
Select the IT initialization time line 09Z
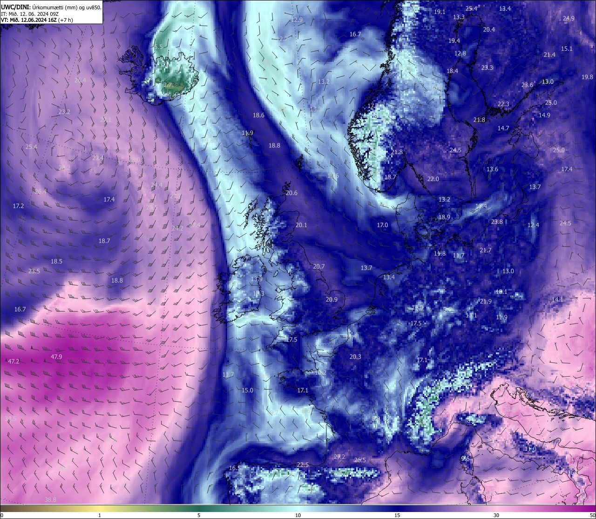[x=30, y=14]
